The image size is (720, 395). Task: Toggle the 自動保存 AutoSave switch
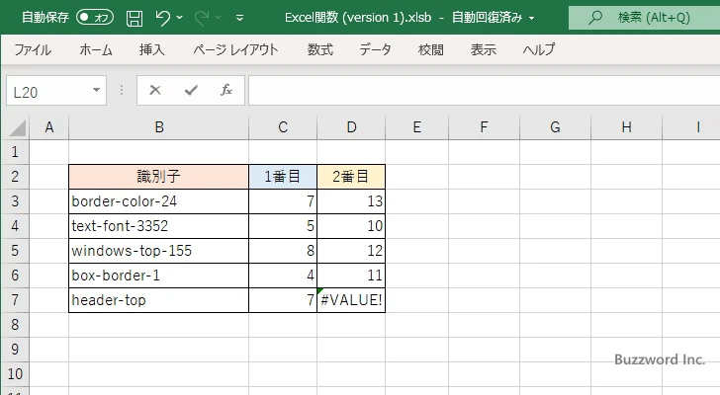[95, 18]
